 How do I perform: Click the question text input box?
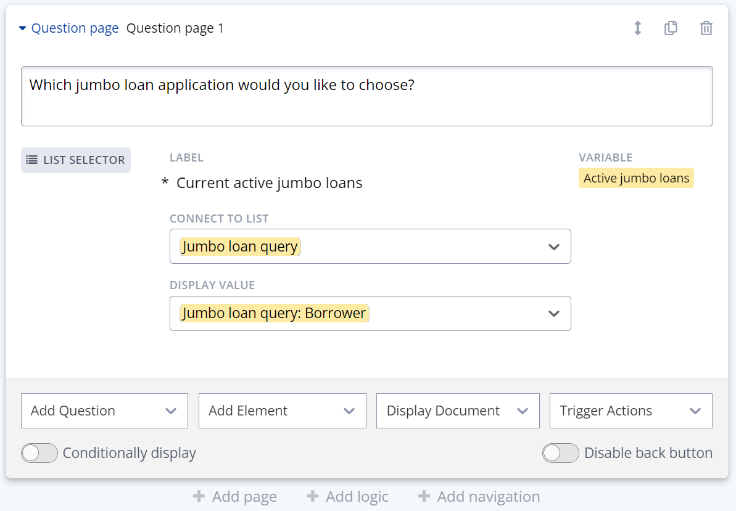[366, 96]
